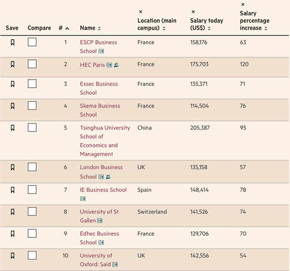
Task: Click salary value 205,387
Action: [200, 128]
